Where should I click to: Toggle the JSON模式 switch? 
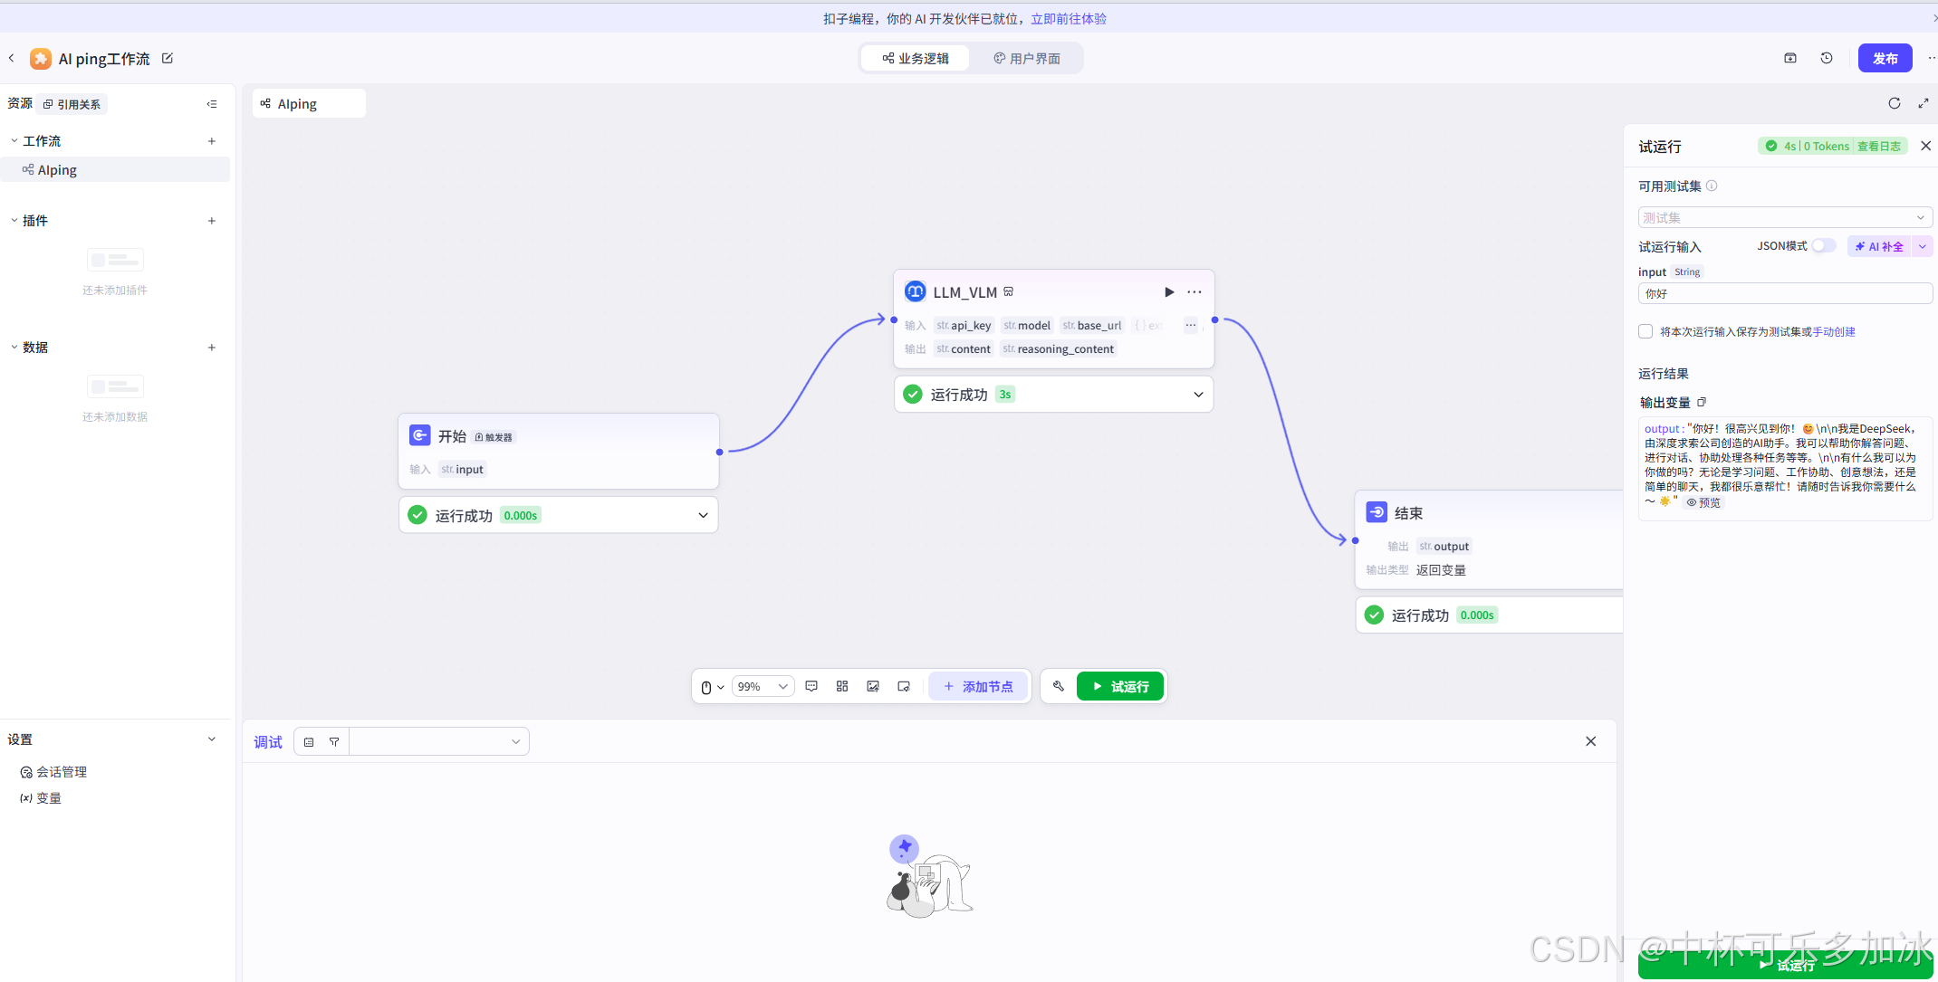(x=1823, y=246)
